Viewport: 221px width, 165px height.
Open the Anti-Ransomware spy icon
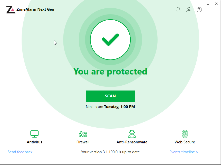(x=132, y=134)
